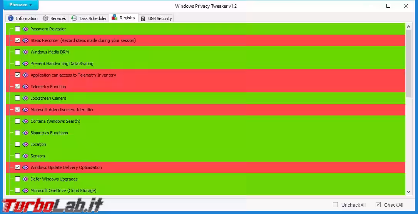Viewport: 418px width, 214px height.
Task: Click the icon next to Windows Media DRM
Action: click(x=25, y=52)
